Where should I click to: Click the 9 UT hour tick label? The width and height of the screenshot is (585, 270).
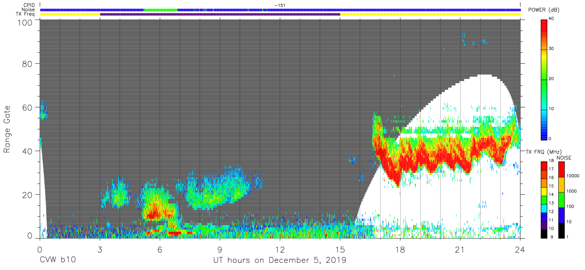(x=220, y=249)
